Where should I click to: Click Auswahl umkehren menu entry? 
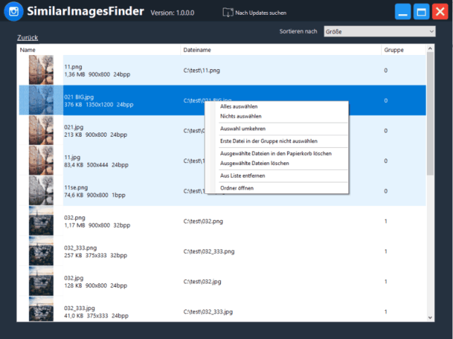[x=243, y=128]
